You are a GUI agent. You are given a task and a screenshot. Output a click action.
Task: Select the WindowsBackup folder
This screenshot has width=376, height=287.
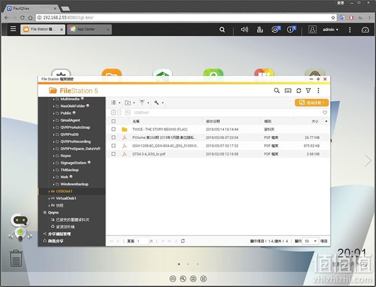pos(74,184)
